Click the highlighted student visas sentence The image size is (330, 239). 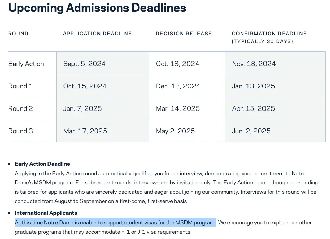tap(115, 223)
